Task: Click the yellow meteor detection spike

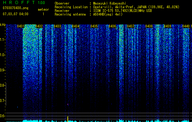Action: click(68, 119)
